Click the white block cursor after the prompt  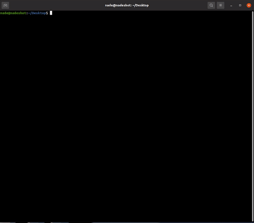pyautogui.click(x=51, y=13)
